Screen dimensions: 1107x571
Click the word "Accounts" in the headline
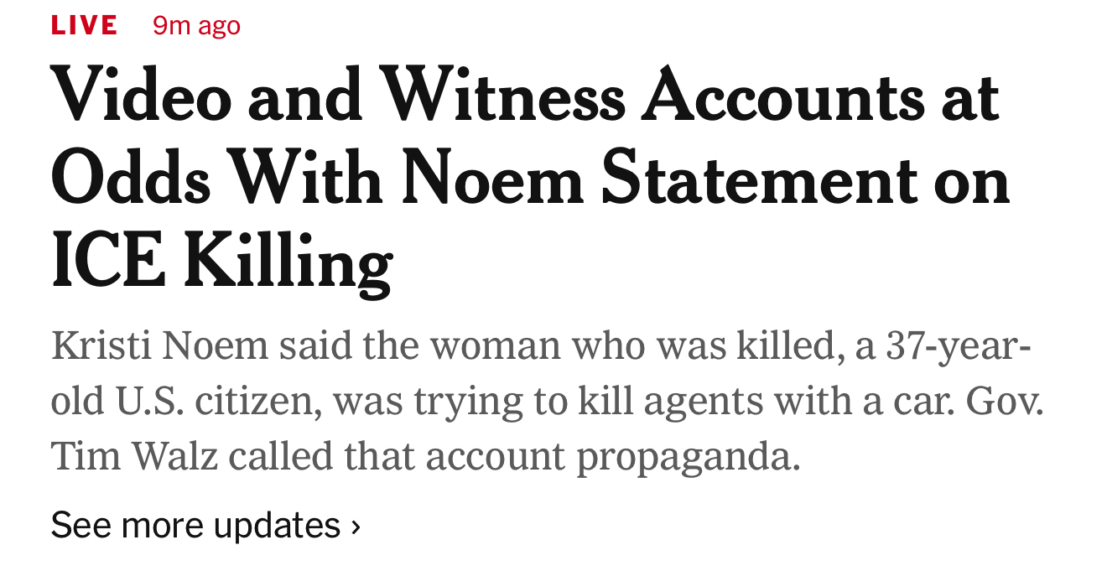tap(783, 96)
